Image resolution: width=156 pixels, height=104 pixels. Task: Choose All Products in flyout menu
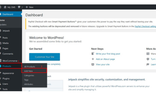tap(30, 67)
